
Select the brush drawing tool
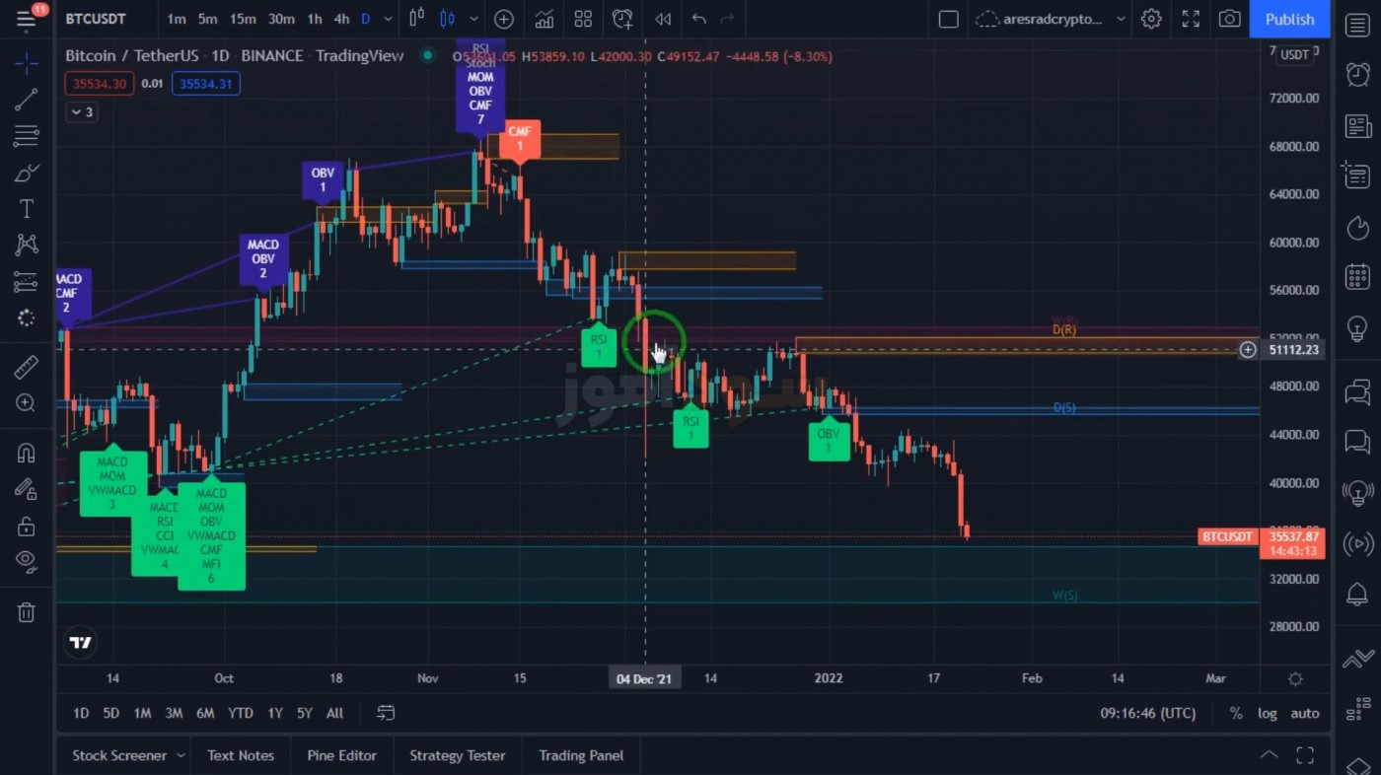27,173
